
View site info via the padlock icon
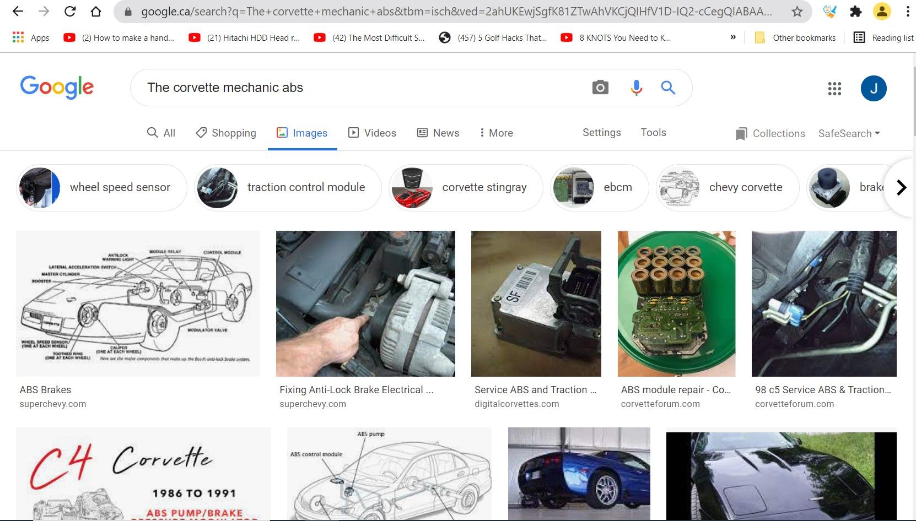click(x=128, y=12)
